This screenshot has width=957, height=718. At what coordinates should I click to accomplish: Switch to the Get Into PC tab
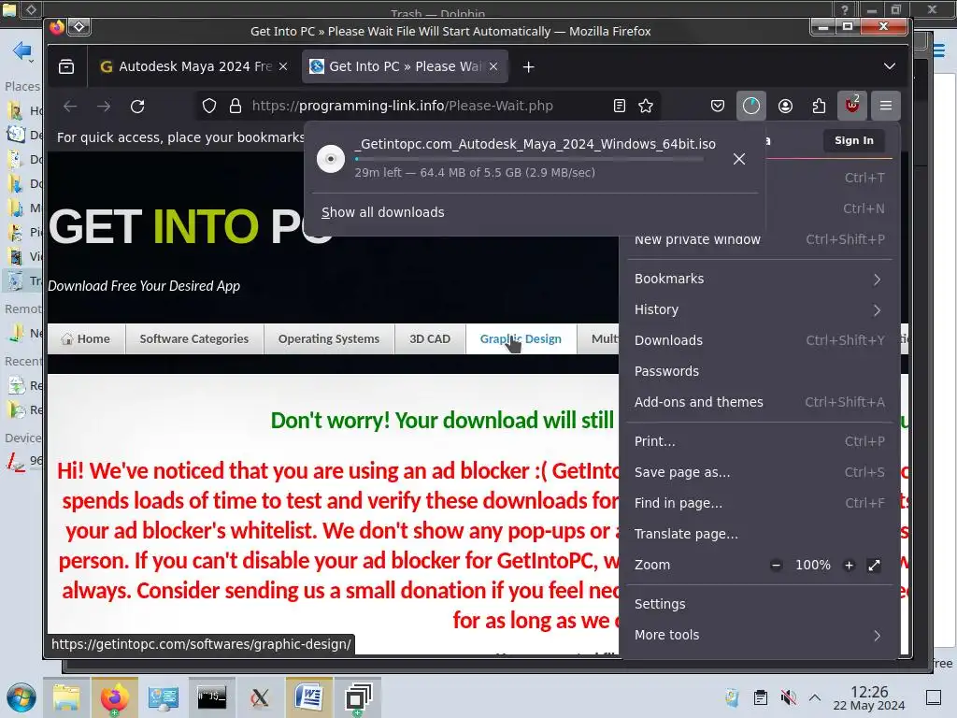click(x=406, y=66)
